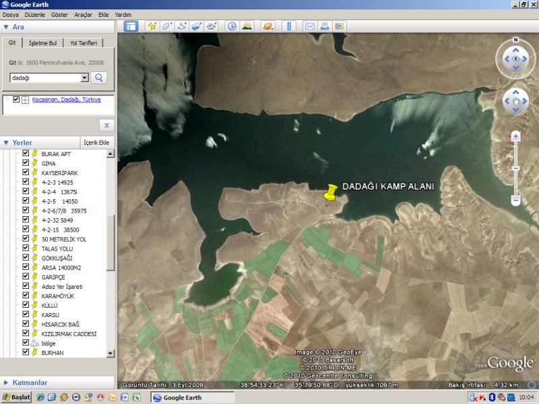
Task: Click the Places list scrollbar down arrow
Action: tap(110, 353)
